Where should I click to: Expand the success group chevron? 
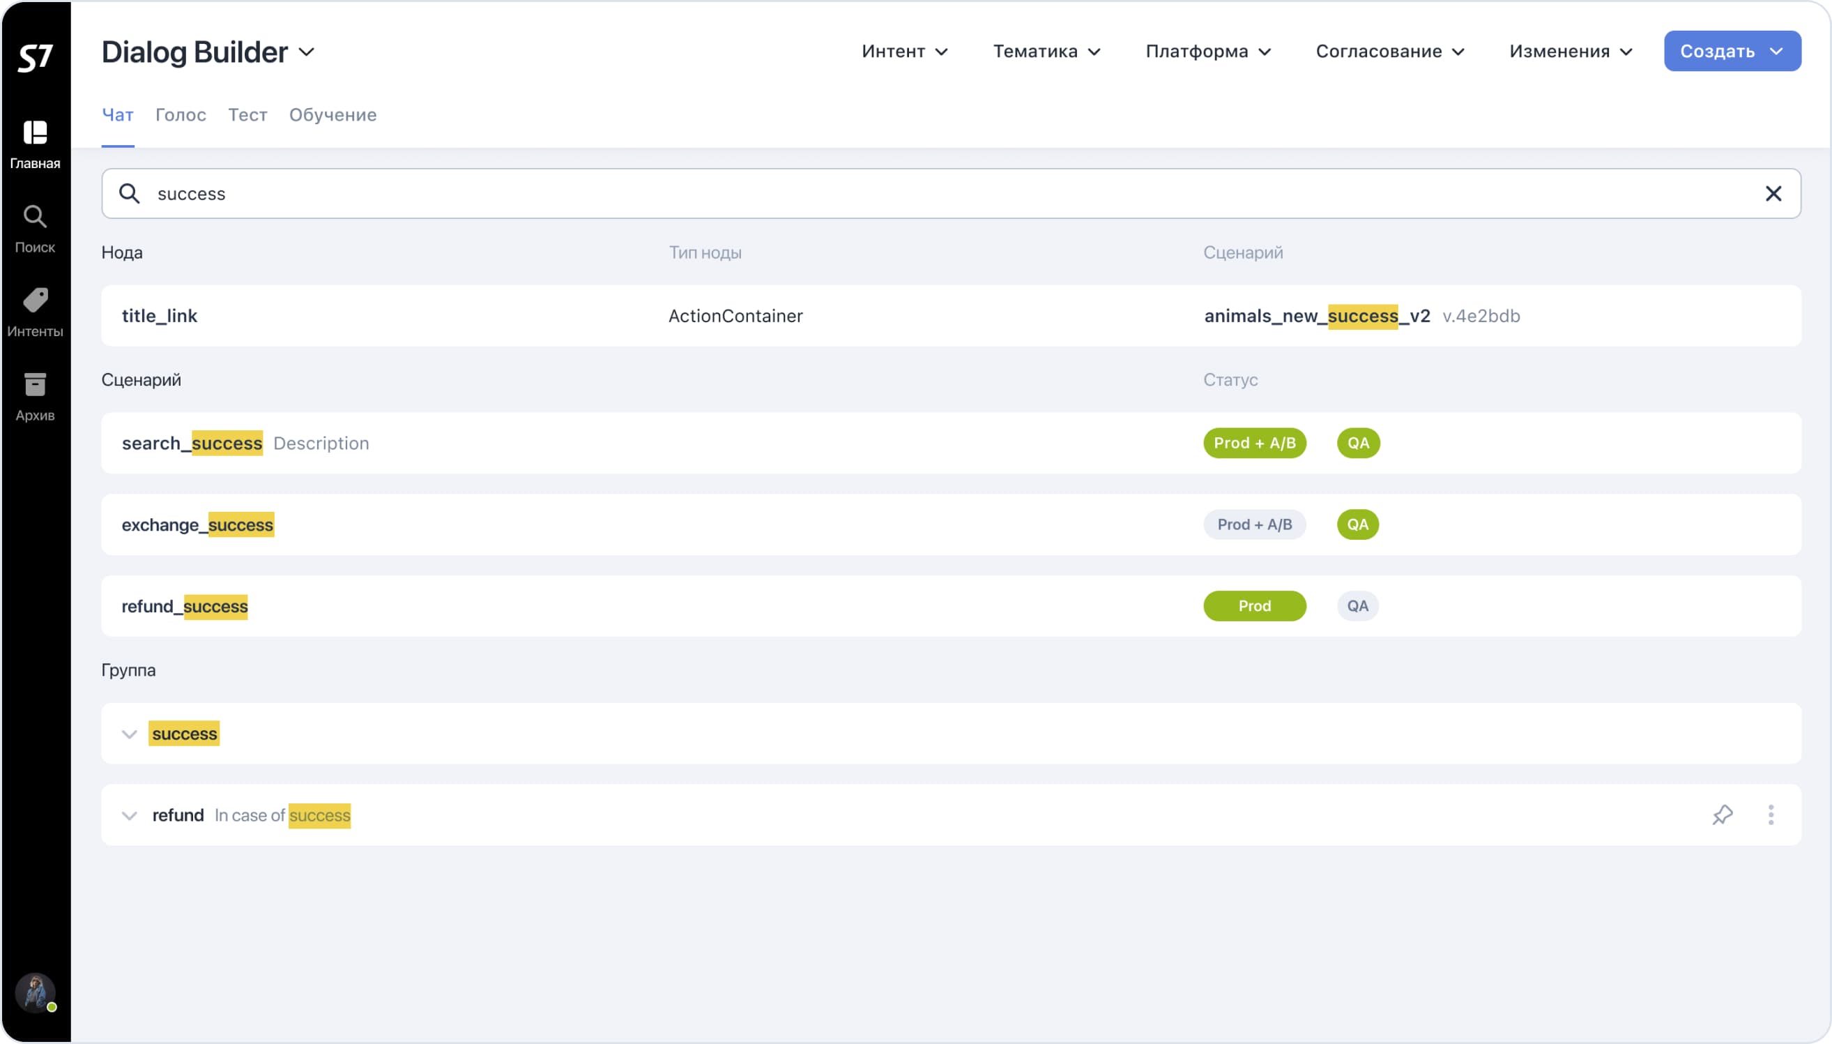pyautogui.click(x=129, y=734)
